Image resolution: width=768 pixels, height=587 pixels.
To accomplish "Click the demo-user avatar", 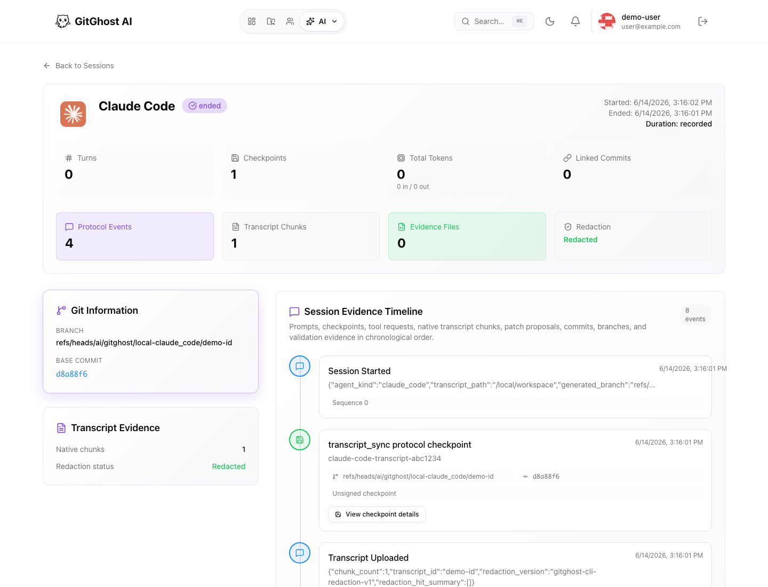I will [607, 21].
